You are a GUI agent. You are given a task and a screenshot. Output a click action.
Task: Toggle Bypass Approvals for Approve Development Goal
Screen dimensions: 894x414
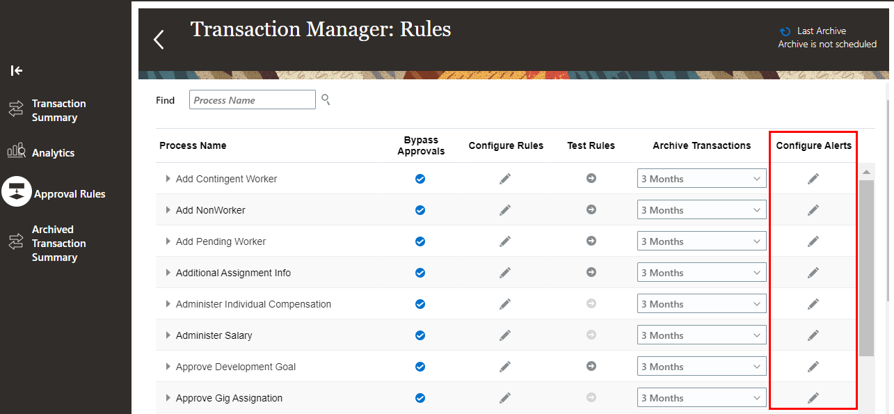tap(420, 366)
